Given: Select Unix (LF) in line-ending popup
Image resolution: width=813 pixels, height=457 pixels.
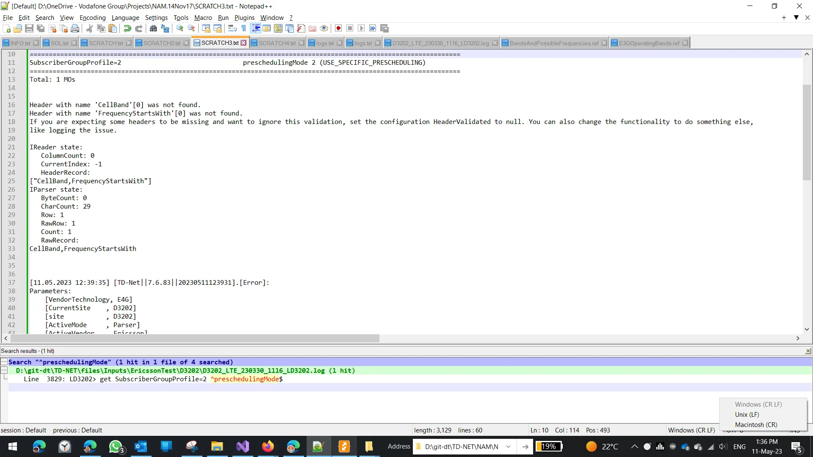Looking at the screenshot, I should 747,415.
